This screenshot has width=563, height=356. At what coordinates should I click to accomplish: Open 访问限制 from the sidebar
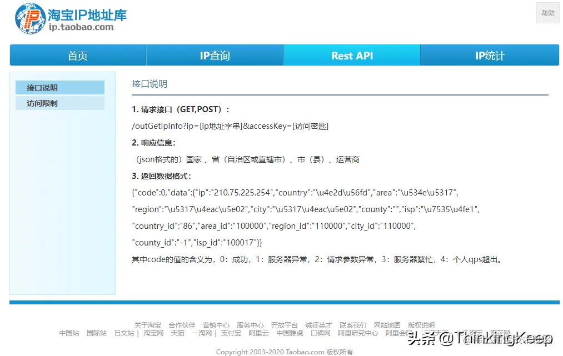click(x=59, y=103)
